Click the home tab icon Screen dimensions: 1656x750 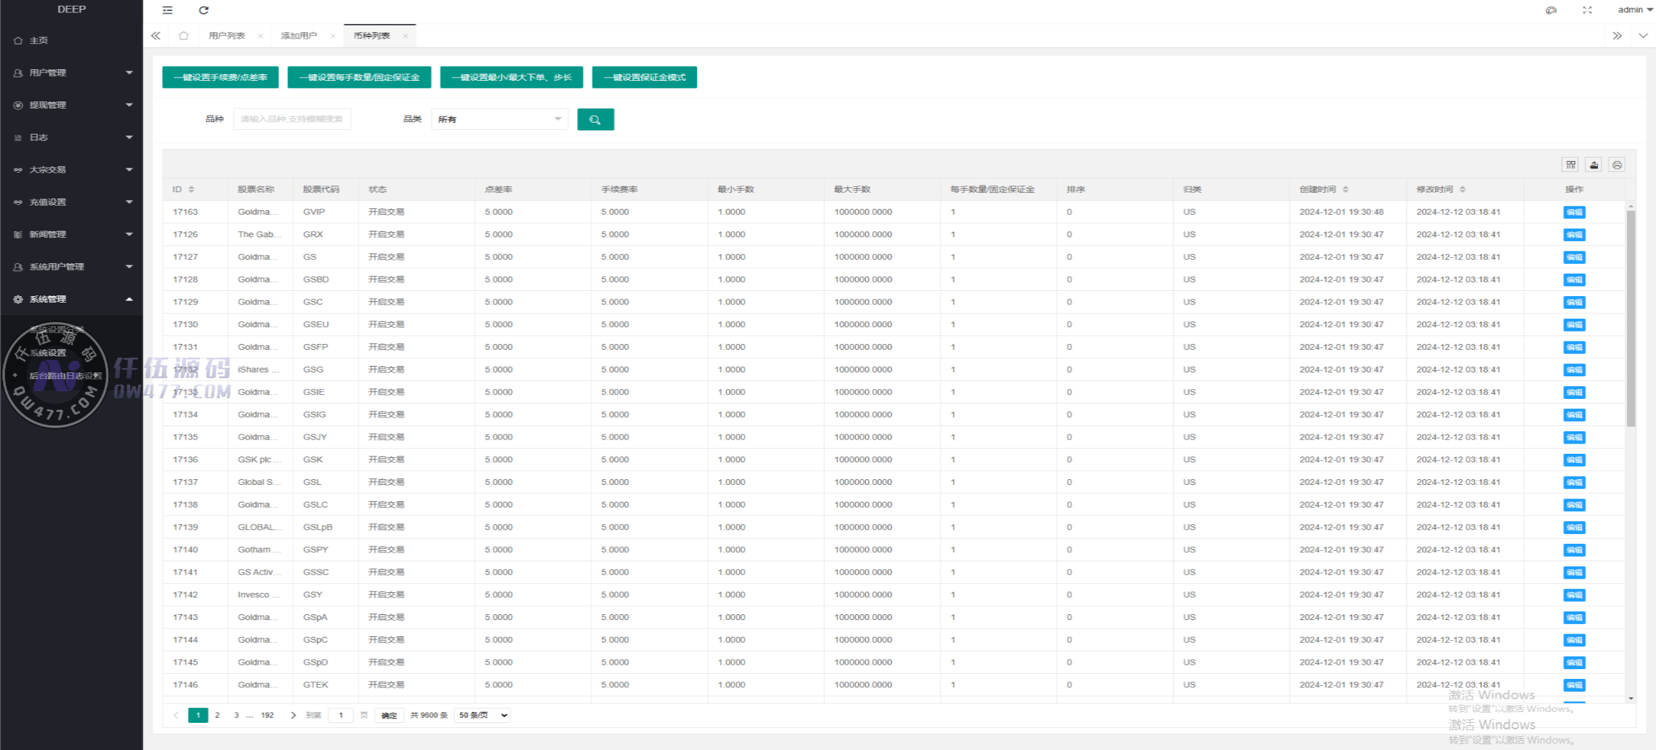[x=184, y=36]
